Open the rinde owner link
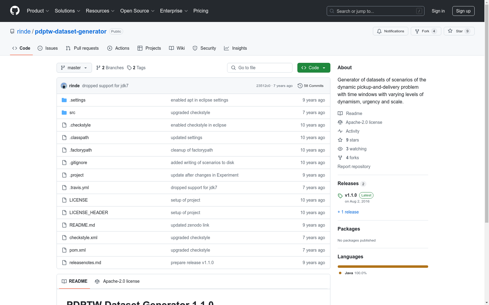 [24, 31]
